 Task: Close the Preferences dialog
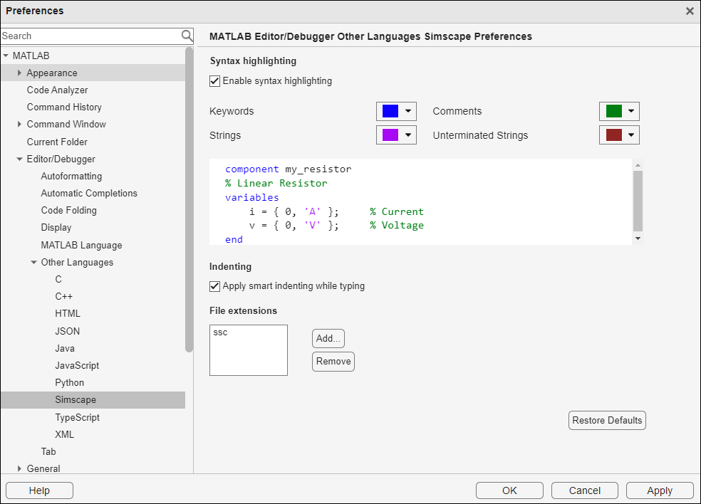(690, 11)
